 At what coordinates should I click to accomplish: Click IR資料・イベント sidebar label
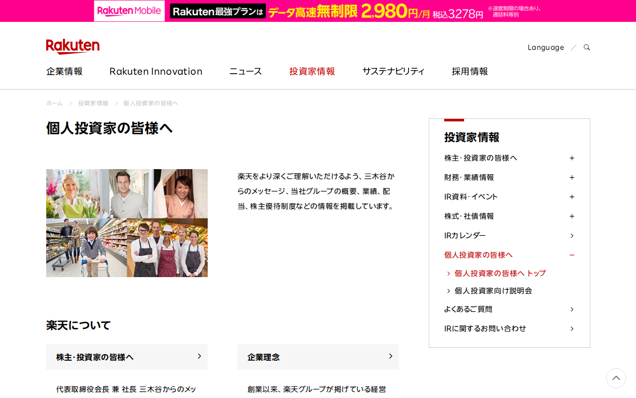[471, 197]
